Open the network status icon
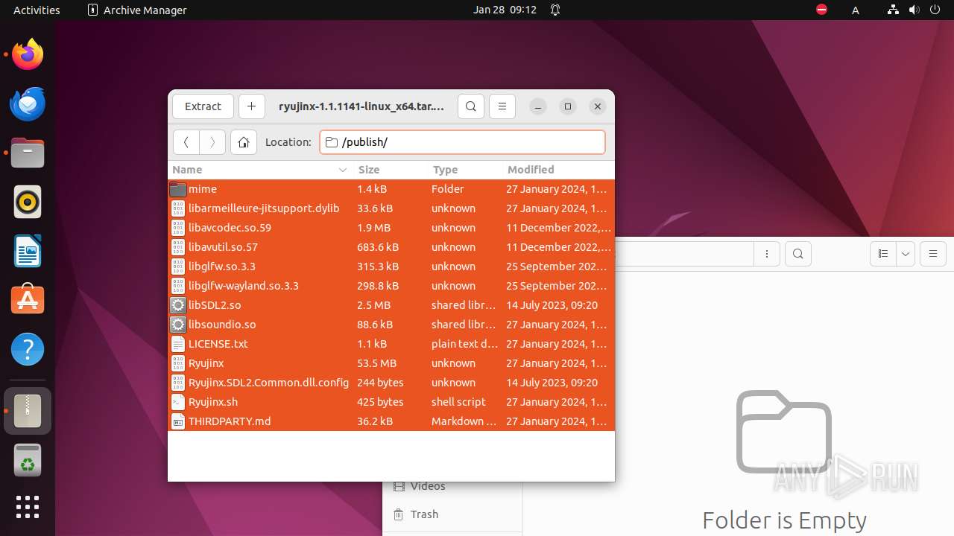 pyautogui.click(x=893, y=10)
